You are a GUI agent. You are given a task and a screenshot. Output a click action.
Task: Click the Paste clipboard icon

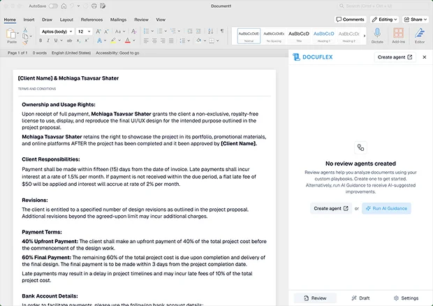(11, 34)
